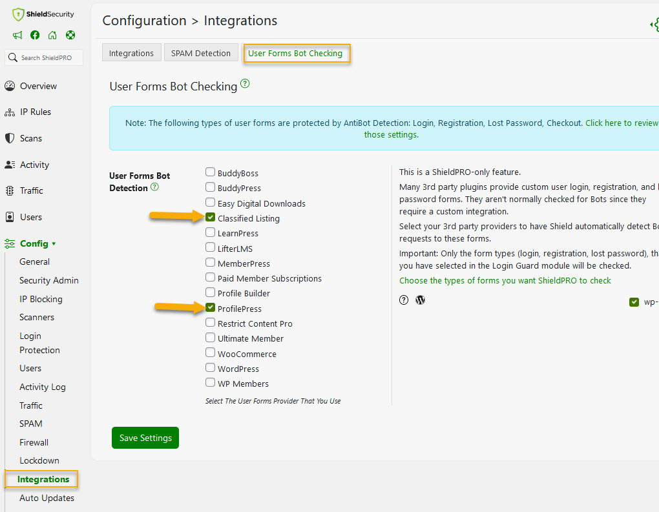The image size is (659, 512).
Task: Uncheck the ProfilePress checkbox
Action: [210, 307]
